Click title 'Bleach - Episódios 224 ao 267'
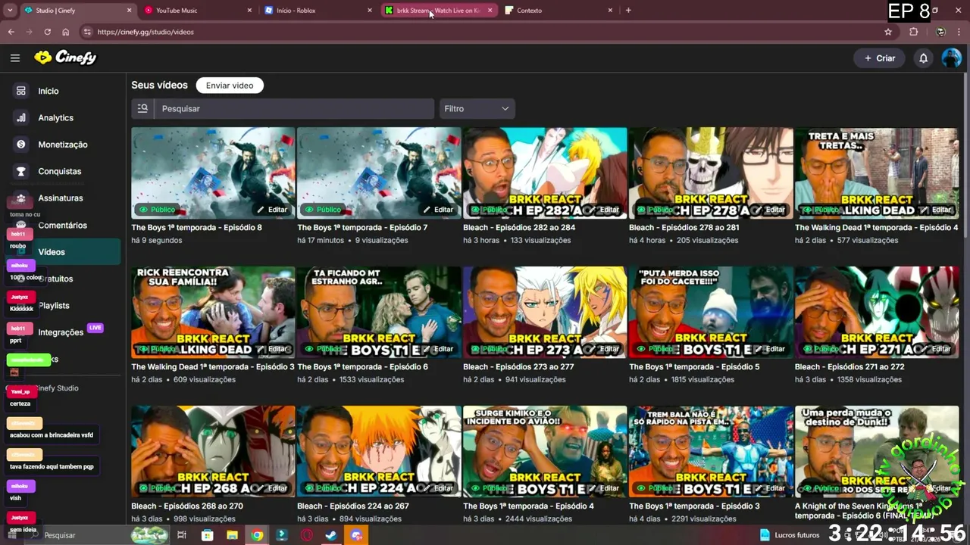The image size is (970, 545). coord(352,506)
